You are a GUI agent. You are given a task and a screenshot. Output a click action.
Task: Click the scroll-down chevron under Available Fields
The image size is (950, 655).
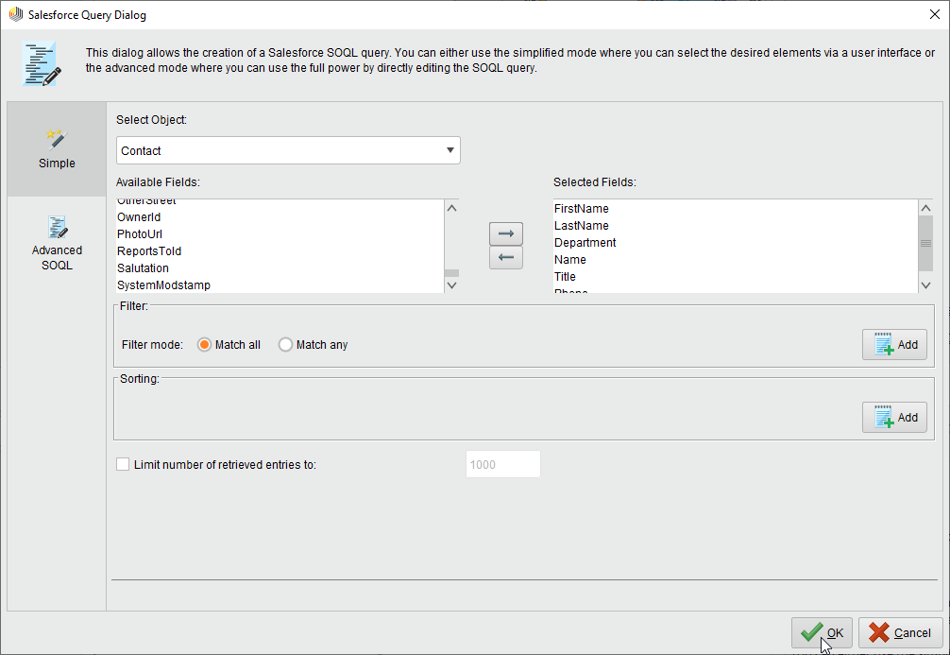point(451,284)
